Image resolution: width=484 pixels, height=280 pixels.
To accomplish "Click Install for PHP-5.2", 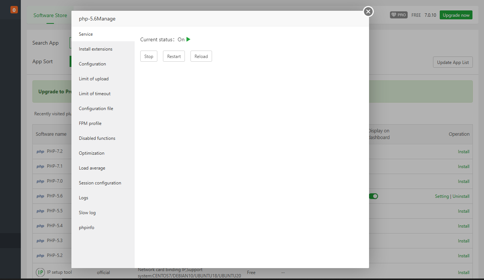I will [x=464, y=256].
